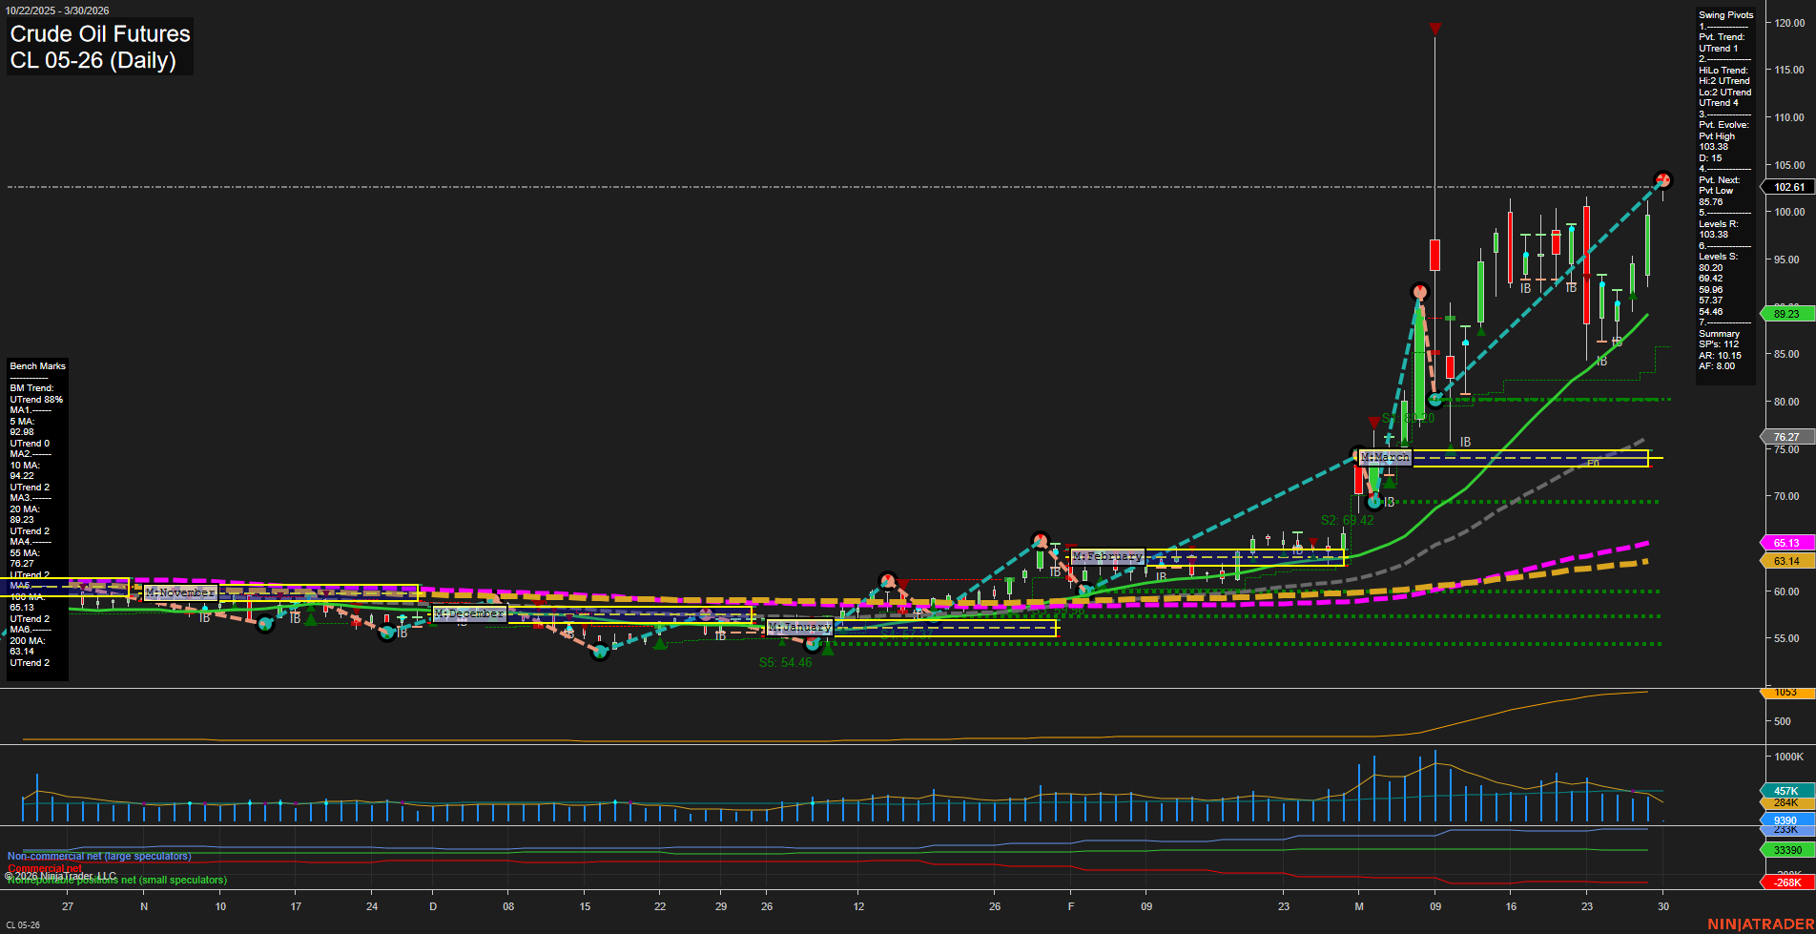Viewport: 1816px width, 934px height.
Task: Click the yellow 63.14 price swatch
Action: [x=1785, y=560]
